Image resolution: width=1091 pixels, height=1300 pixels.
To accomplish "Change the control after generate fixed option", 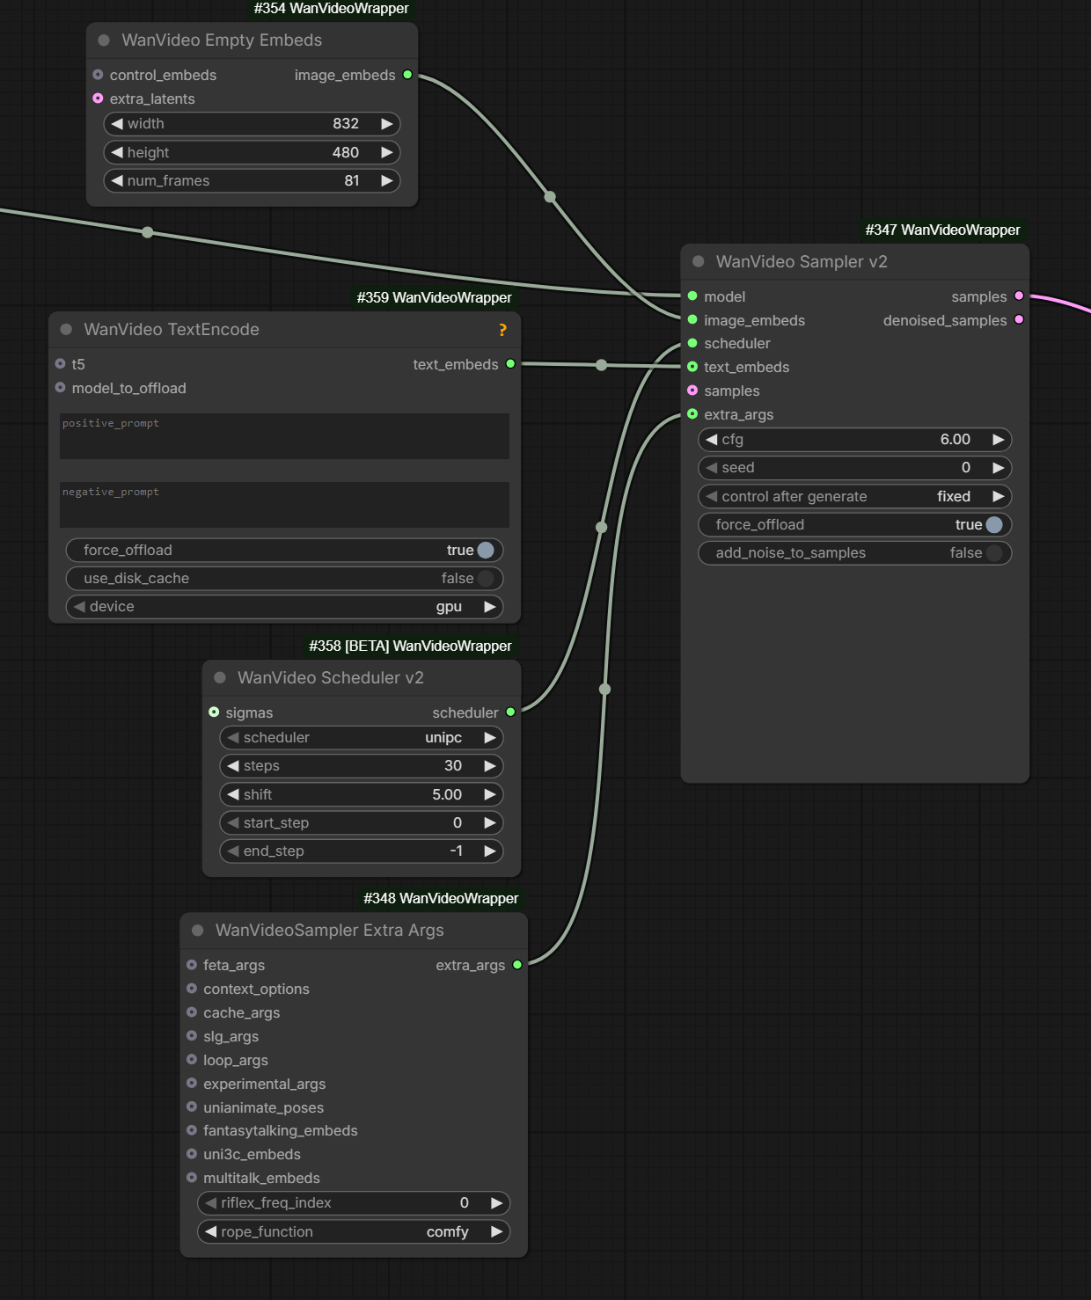I will tap(854, 496).
